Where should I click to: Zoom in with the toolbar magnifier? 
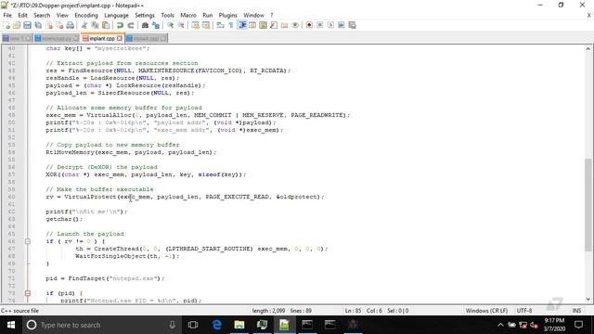pyautogui.click(x=170, y=25)
